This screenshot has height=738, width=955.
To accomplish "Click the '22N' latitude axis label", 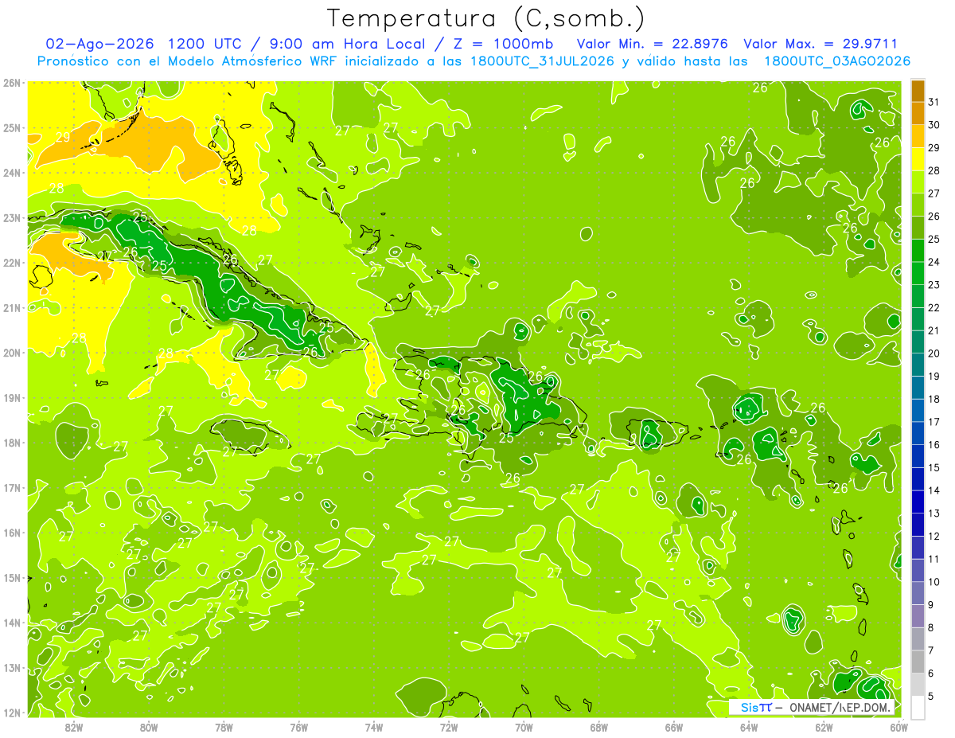I will tap(12, 263).
